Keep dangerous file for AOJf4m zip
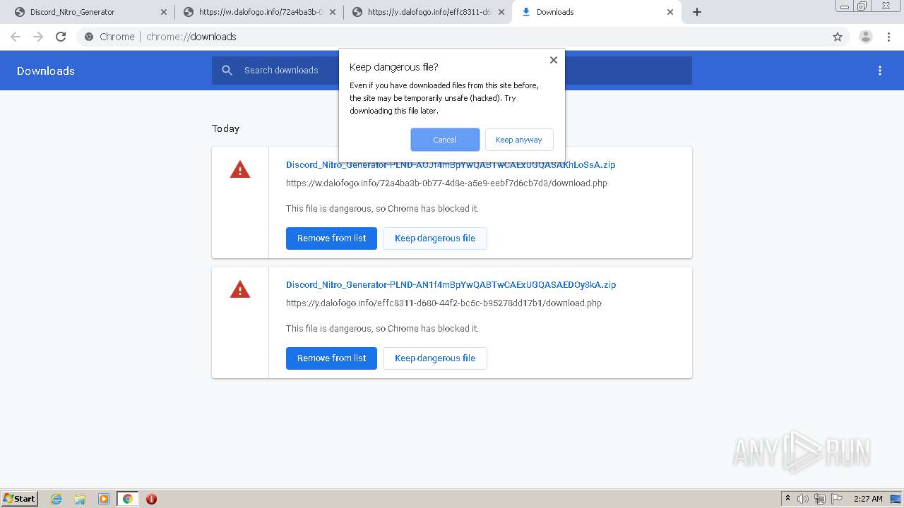The height and width of the screenshot is (508, 904). [435, 238]
